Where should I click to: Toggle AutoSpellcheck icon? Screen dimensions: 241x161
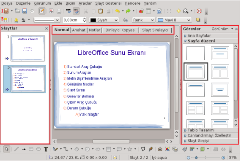pos(76,11)
